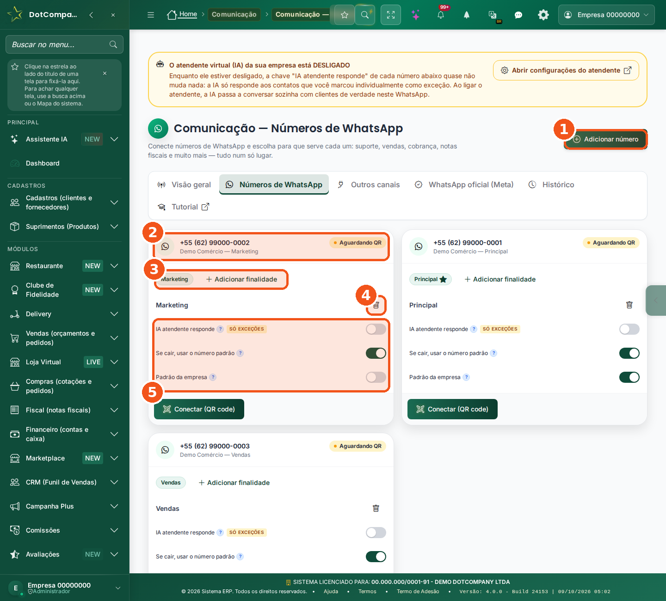Open the AI sparkle assistant icon

[416, 15]
